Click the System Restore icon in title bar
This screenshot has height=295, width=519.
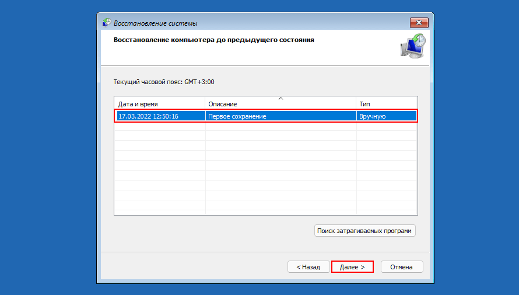(x=107, y=23)
